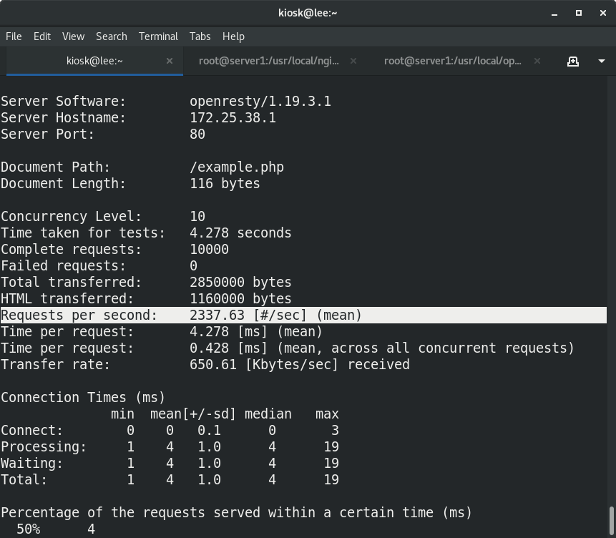
Task: Close the kiosk@lee:~ tab
Action: 170,61
